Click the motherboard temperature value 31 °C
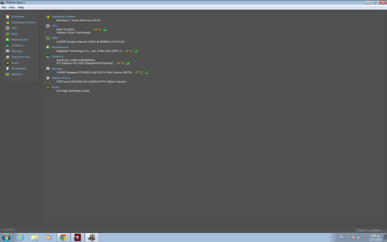 129,51
